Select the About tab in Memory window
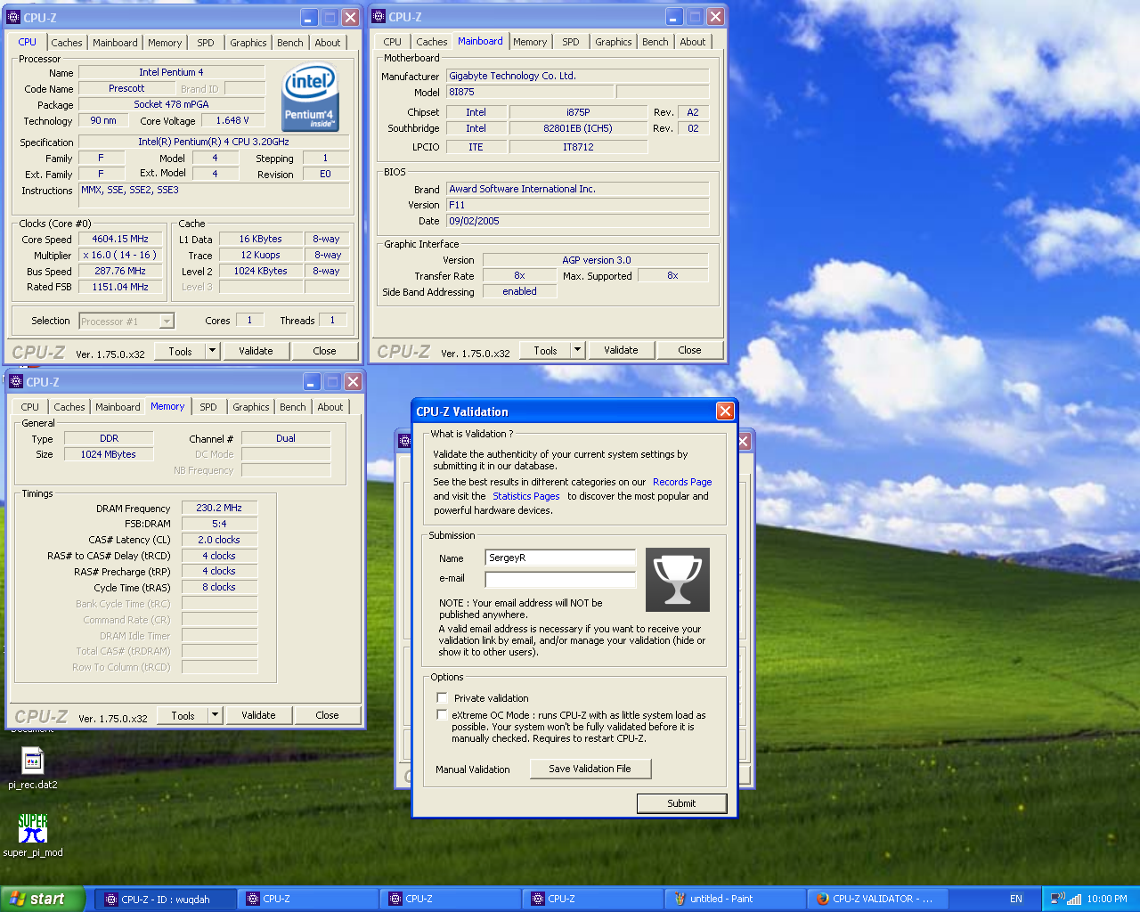This screenshot has height=912, width=1140. 330,407
